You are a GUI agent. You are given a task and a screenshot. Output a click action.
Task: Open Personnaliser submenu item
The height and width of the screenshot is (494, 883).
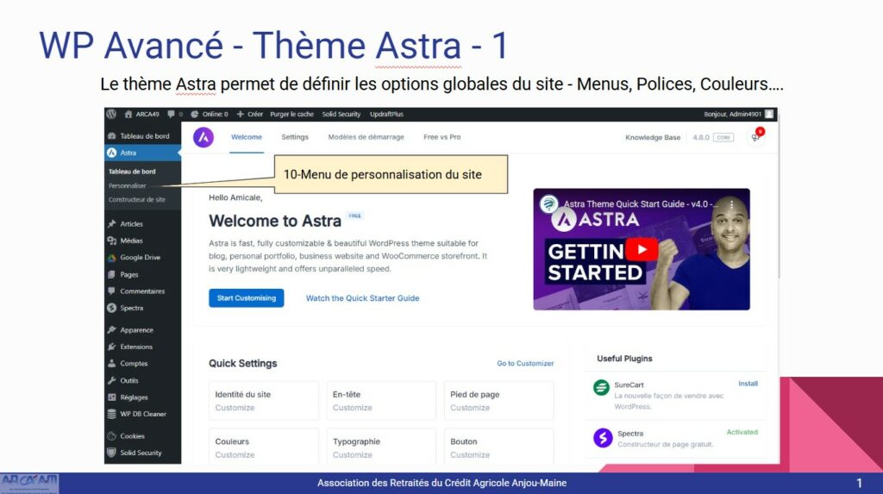point(128,185)
